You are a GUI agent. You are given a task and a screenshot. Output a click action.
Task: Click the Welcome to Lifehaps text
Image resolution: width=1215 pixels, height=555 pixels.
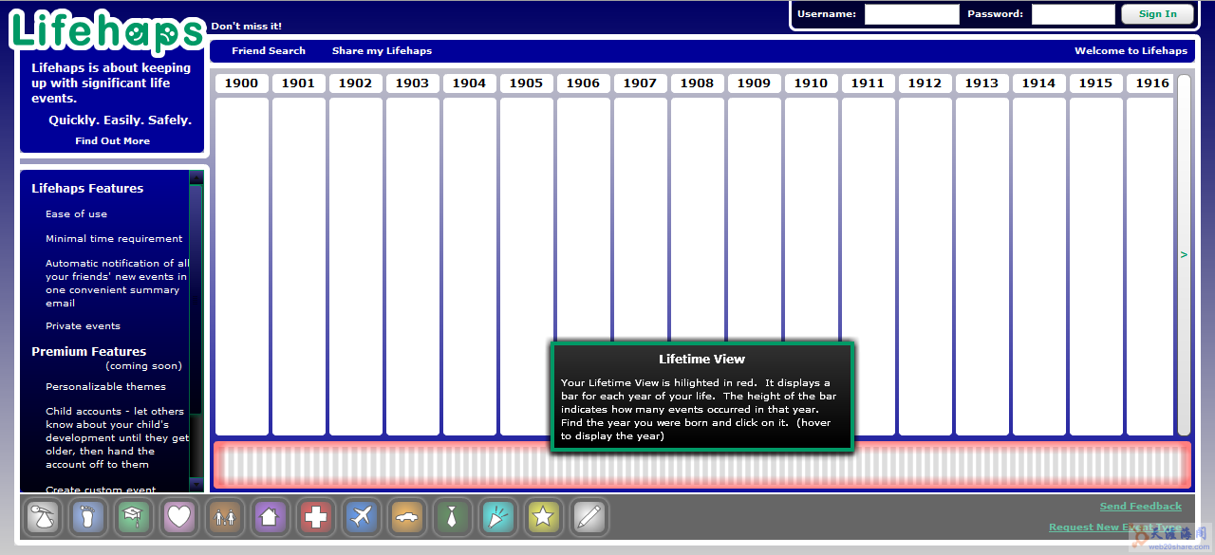click(x=1131, y=51)
